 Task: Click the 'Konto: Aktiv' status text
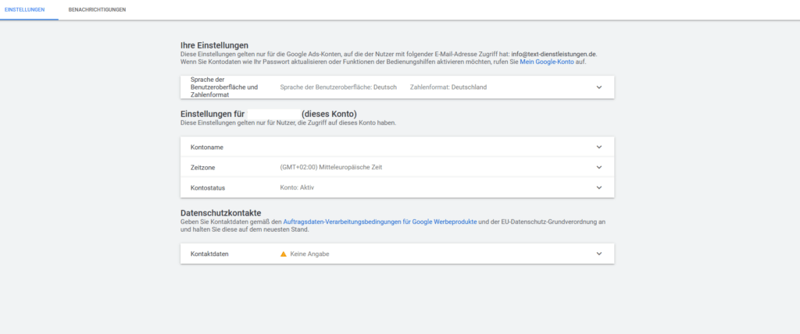297,187
